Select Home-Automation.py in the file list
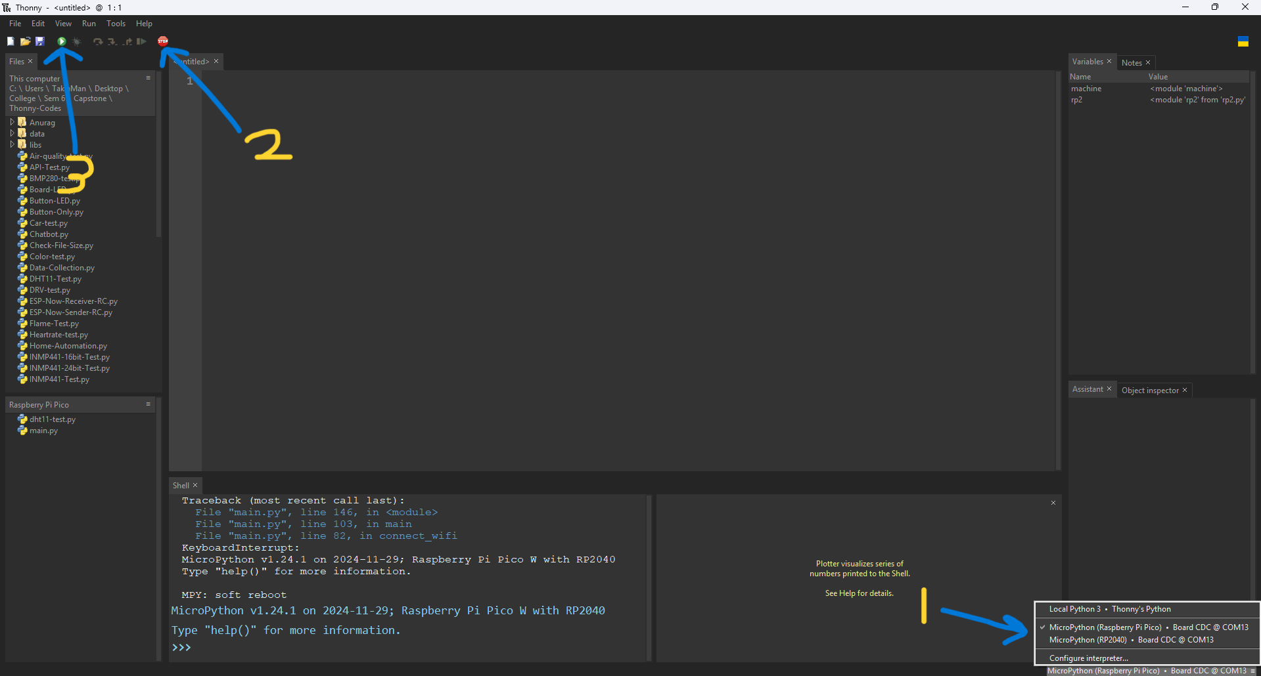1261x676 pixels. pyautogui.click(x=68, y=346)
